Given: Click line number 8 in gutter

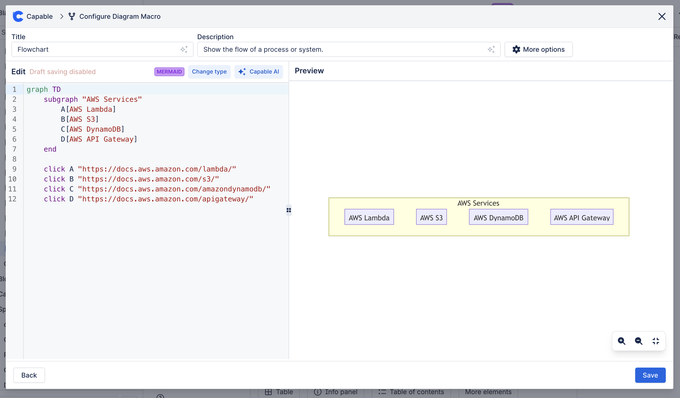Looking at the screenshot, I should point(14,159).
